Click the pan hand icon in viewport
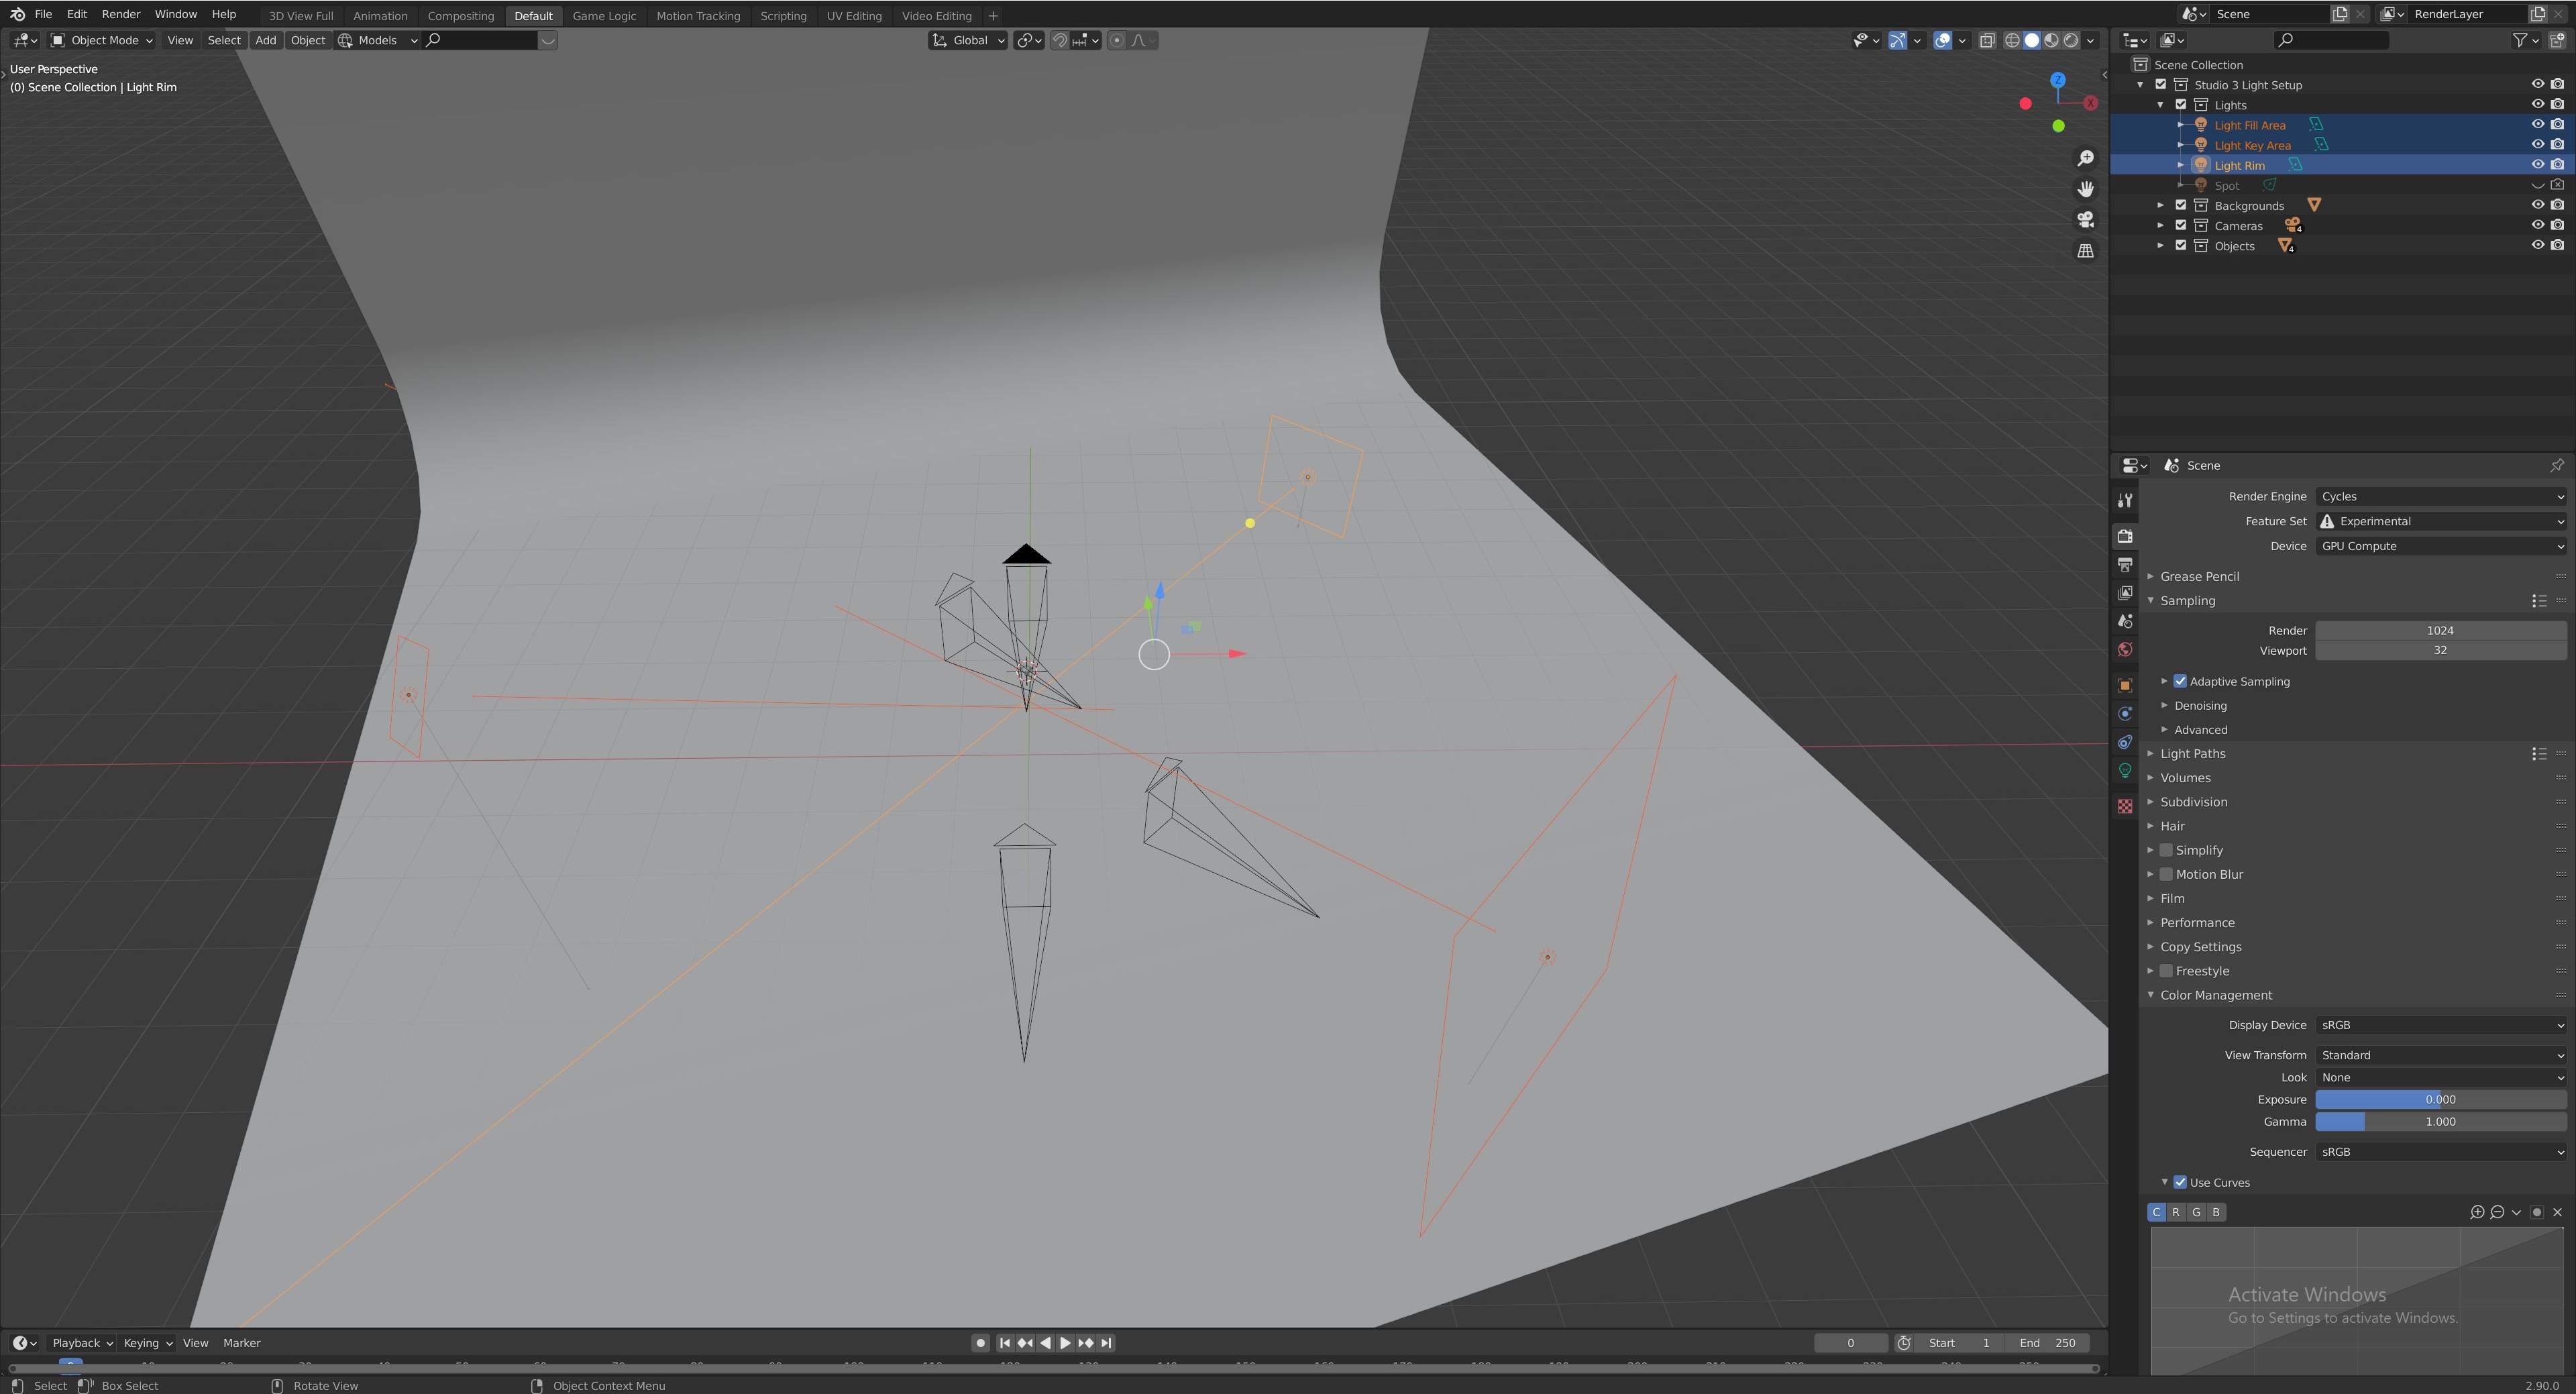2576x1394 pixels. point(2085,189)
